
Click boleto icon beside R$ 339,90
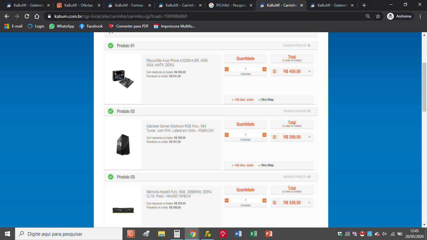[x=274, y=202]
